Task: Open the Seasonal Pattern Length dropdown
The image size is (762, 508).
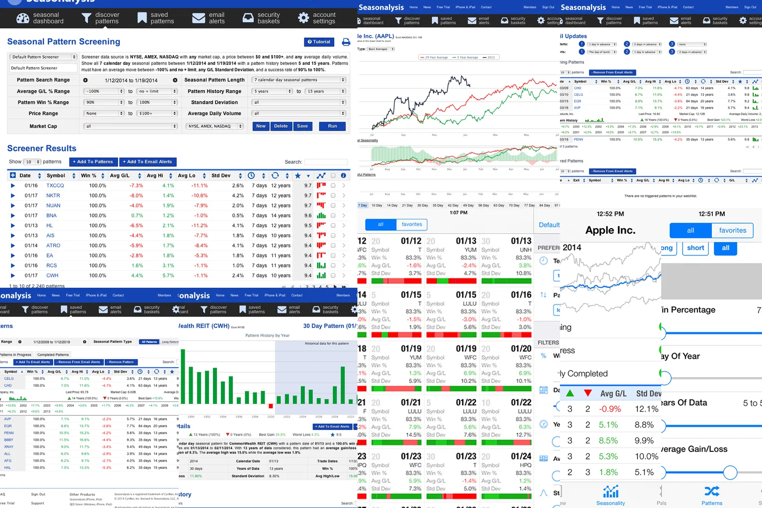Action: pyautogui.click(x=298, y=80)
